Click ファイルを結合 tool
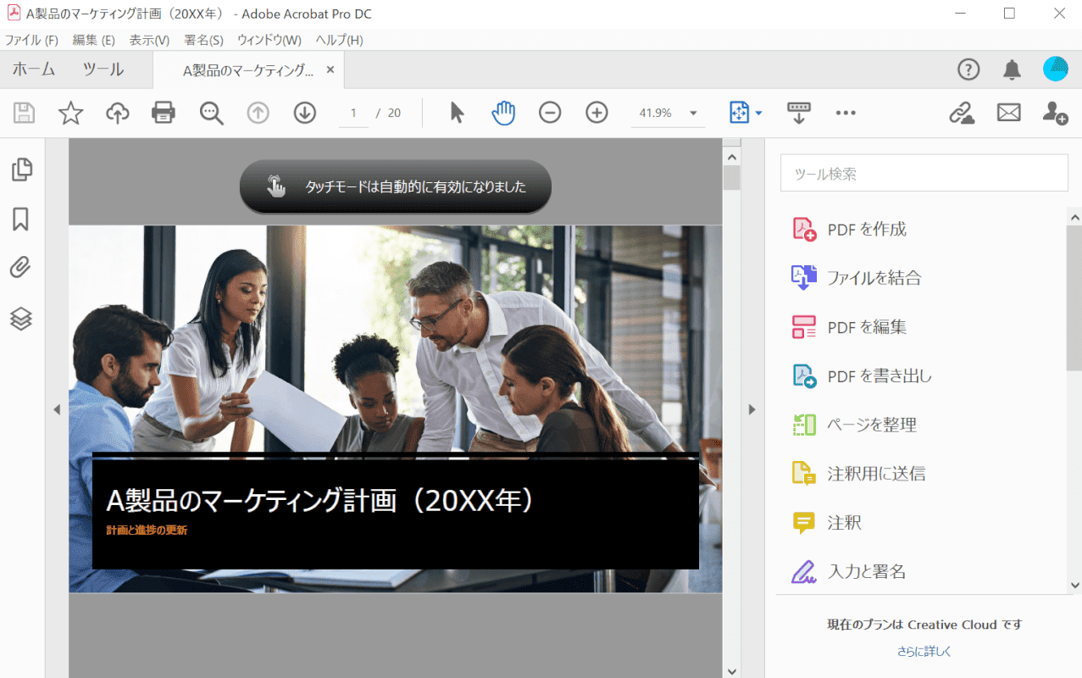 tap(856, 277)
